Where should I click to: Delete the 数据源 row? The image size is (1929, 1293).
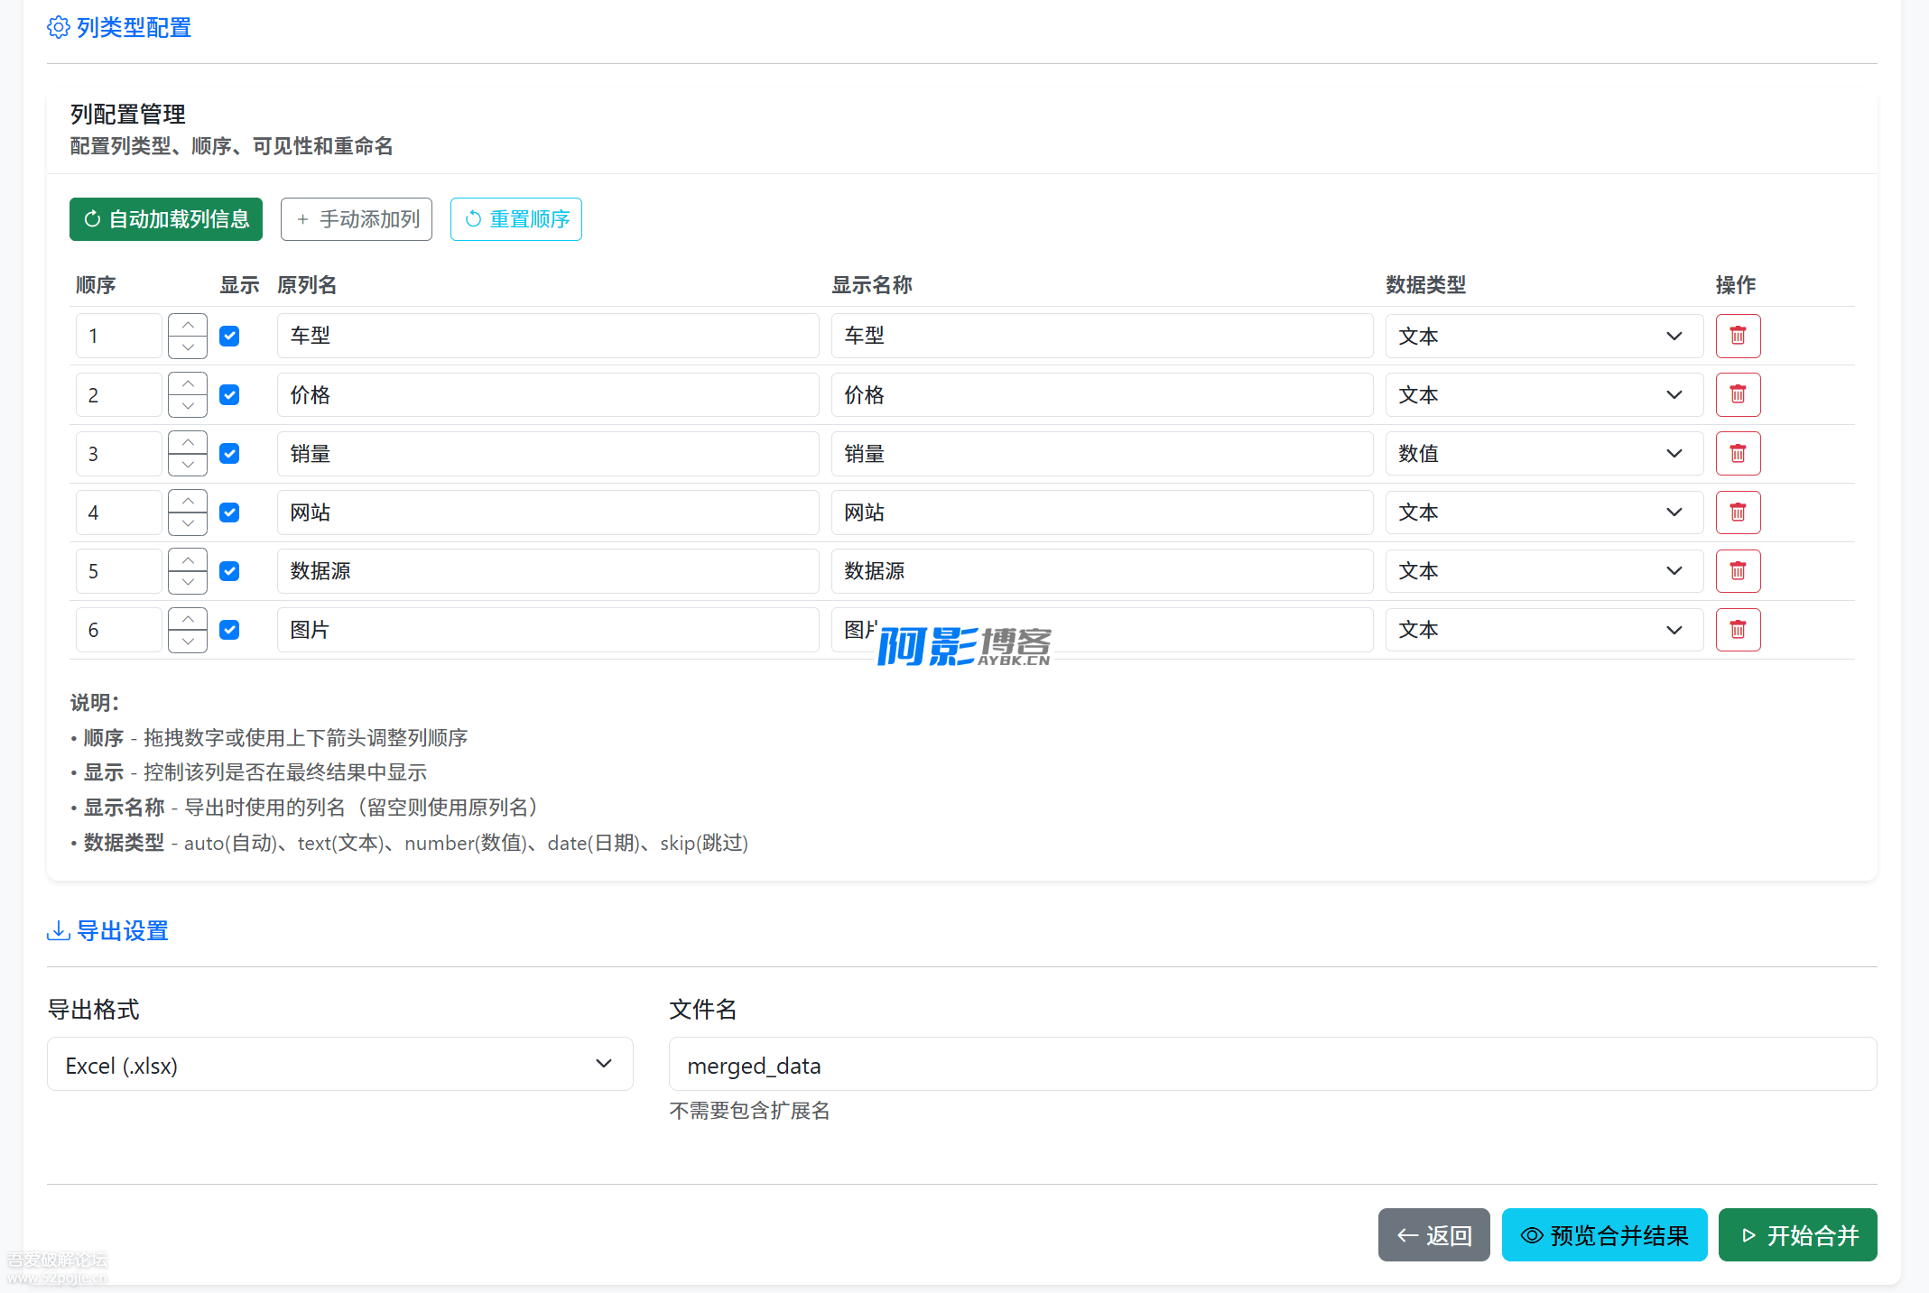point(1738,571)
